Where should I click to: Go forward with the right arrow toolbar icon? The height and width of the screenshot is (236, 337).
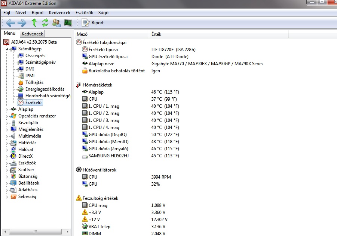[22, 23]
